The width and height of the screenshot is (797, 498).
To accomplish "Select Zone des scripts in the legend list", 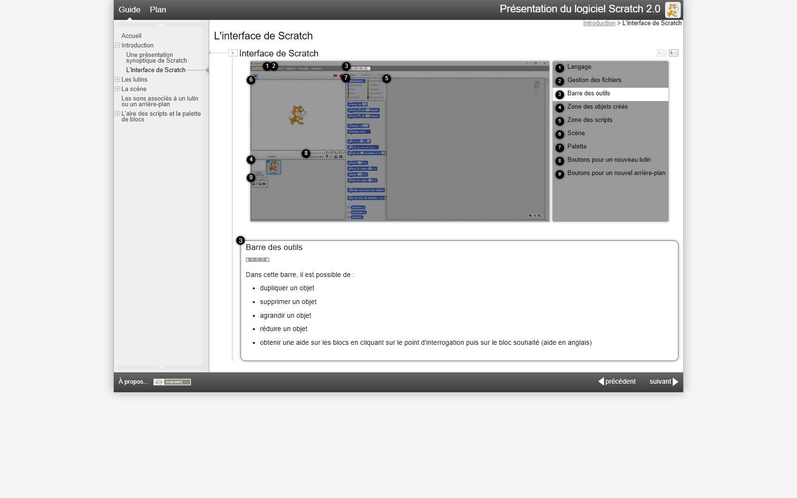I will [590, 120].
